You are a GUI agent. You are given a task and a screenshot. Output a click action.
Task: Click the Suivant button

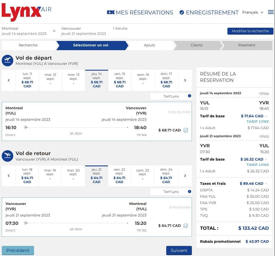click(x=179, y=250)
